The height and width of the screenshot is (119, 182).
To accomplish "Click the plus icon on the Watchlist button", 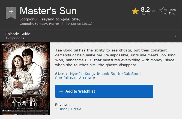I will 61,91.
